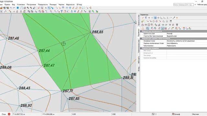Open the Подписи исключенных точек value dropdown

[187, 43]
